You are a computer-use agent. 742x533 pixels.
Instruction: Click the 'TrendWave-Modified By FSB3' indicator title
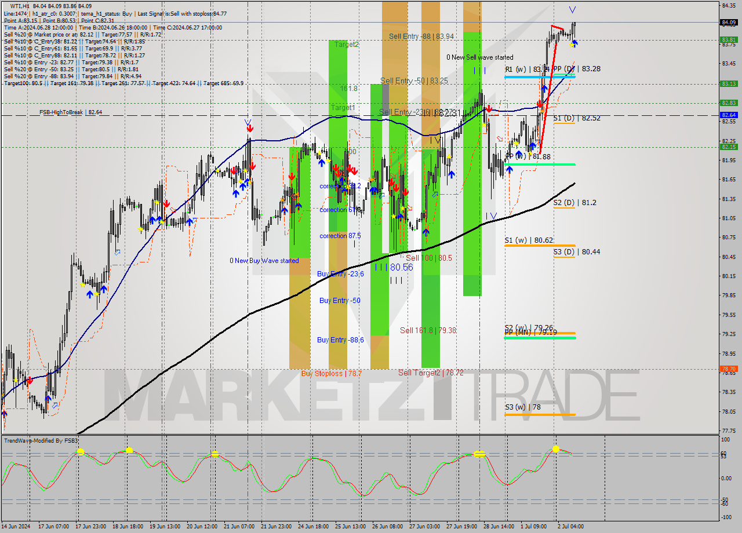41,441
